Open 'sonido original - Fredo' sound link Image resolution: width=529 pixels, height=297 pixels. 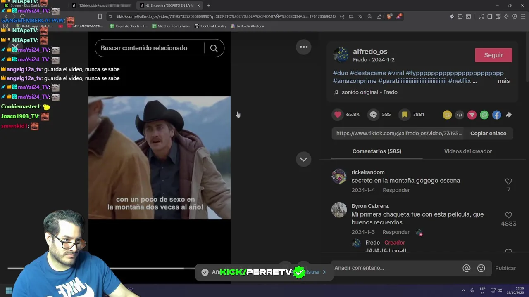point(369,92)
